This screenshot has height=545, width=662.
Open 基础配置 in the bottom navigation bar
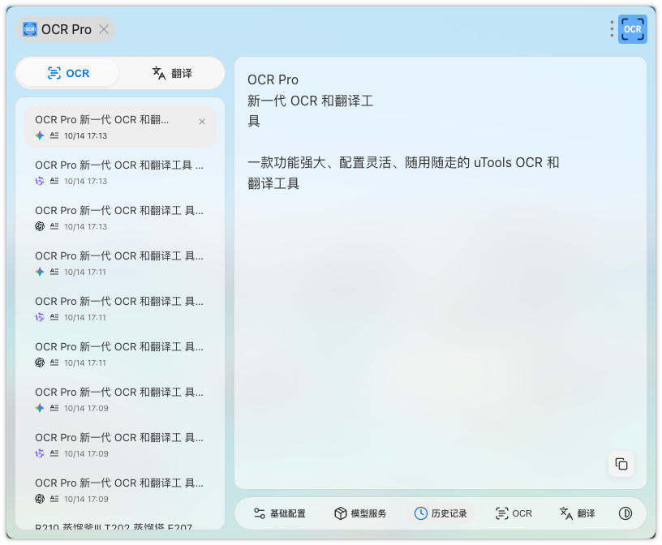pyautogui.click(x=279, y=513)
